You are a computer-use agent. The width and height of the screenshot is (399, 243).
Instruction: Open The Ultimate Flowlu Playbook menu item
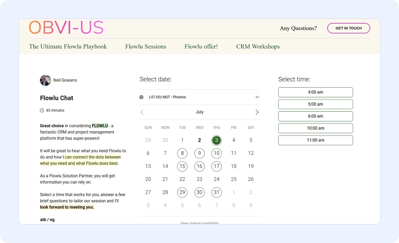[68, 47]
